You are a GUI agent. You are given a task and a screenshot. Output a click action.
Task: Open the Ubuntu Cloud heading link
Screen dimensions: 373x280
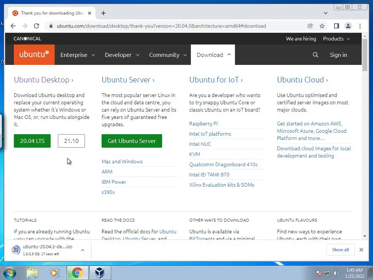click(x=302, y=80)
